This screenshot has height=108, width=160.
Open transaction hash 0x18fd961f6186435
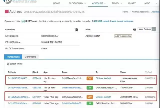click(x=19, y=78)
